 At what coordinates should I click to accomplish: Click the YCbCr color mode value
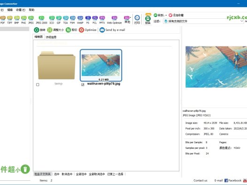[237, 148]
